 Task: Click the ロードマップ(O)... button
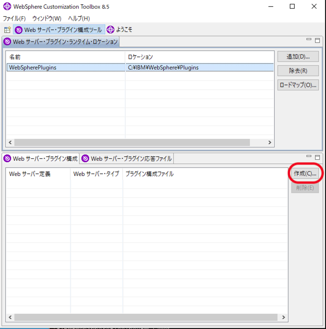pyautogui.click(x=298, y=85)
